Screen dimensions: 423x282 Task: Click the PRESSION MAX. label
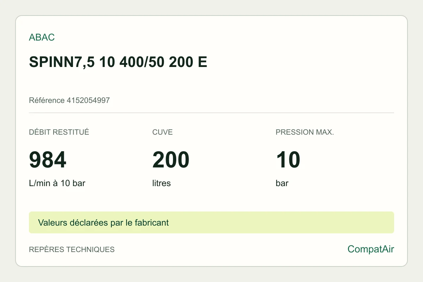pyautogui.click(x=305, y=132)
